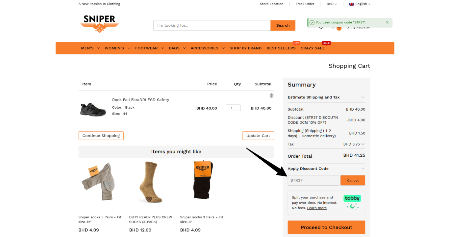The height and width of the screenshot is (237, 450).
Task: Click shipping cost BHD 1.50
Action: coord(357,133)
